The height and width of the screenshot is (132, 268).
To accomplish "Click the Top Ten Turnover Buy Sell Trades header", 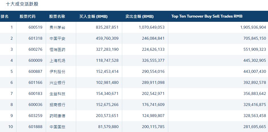I will pos(207,16).
